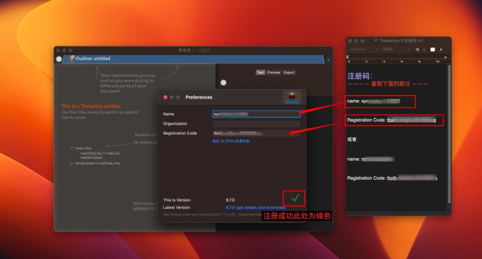Click the right margin marker on the ruler
This screenshot has width=482, height=259.
(445, 57)
